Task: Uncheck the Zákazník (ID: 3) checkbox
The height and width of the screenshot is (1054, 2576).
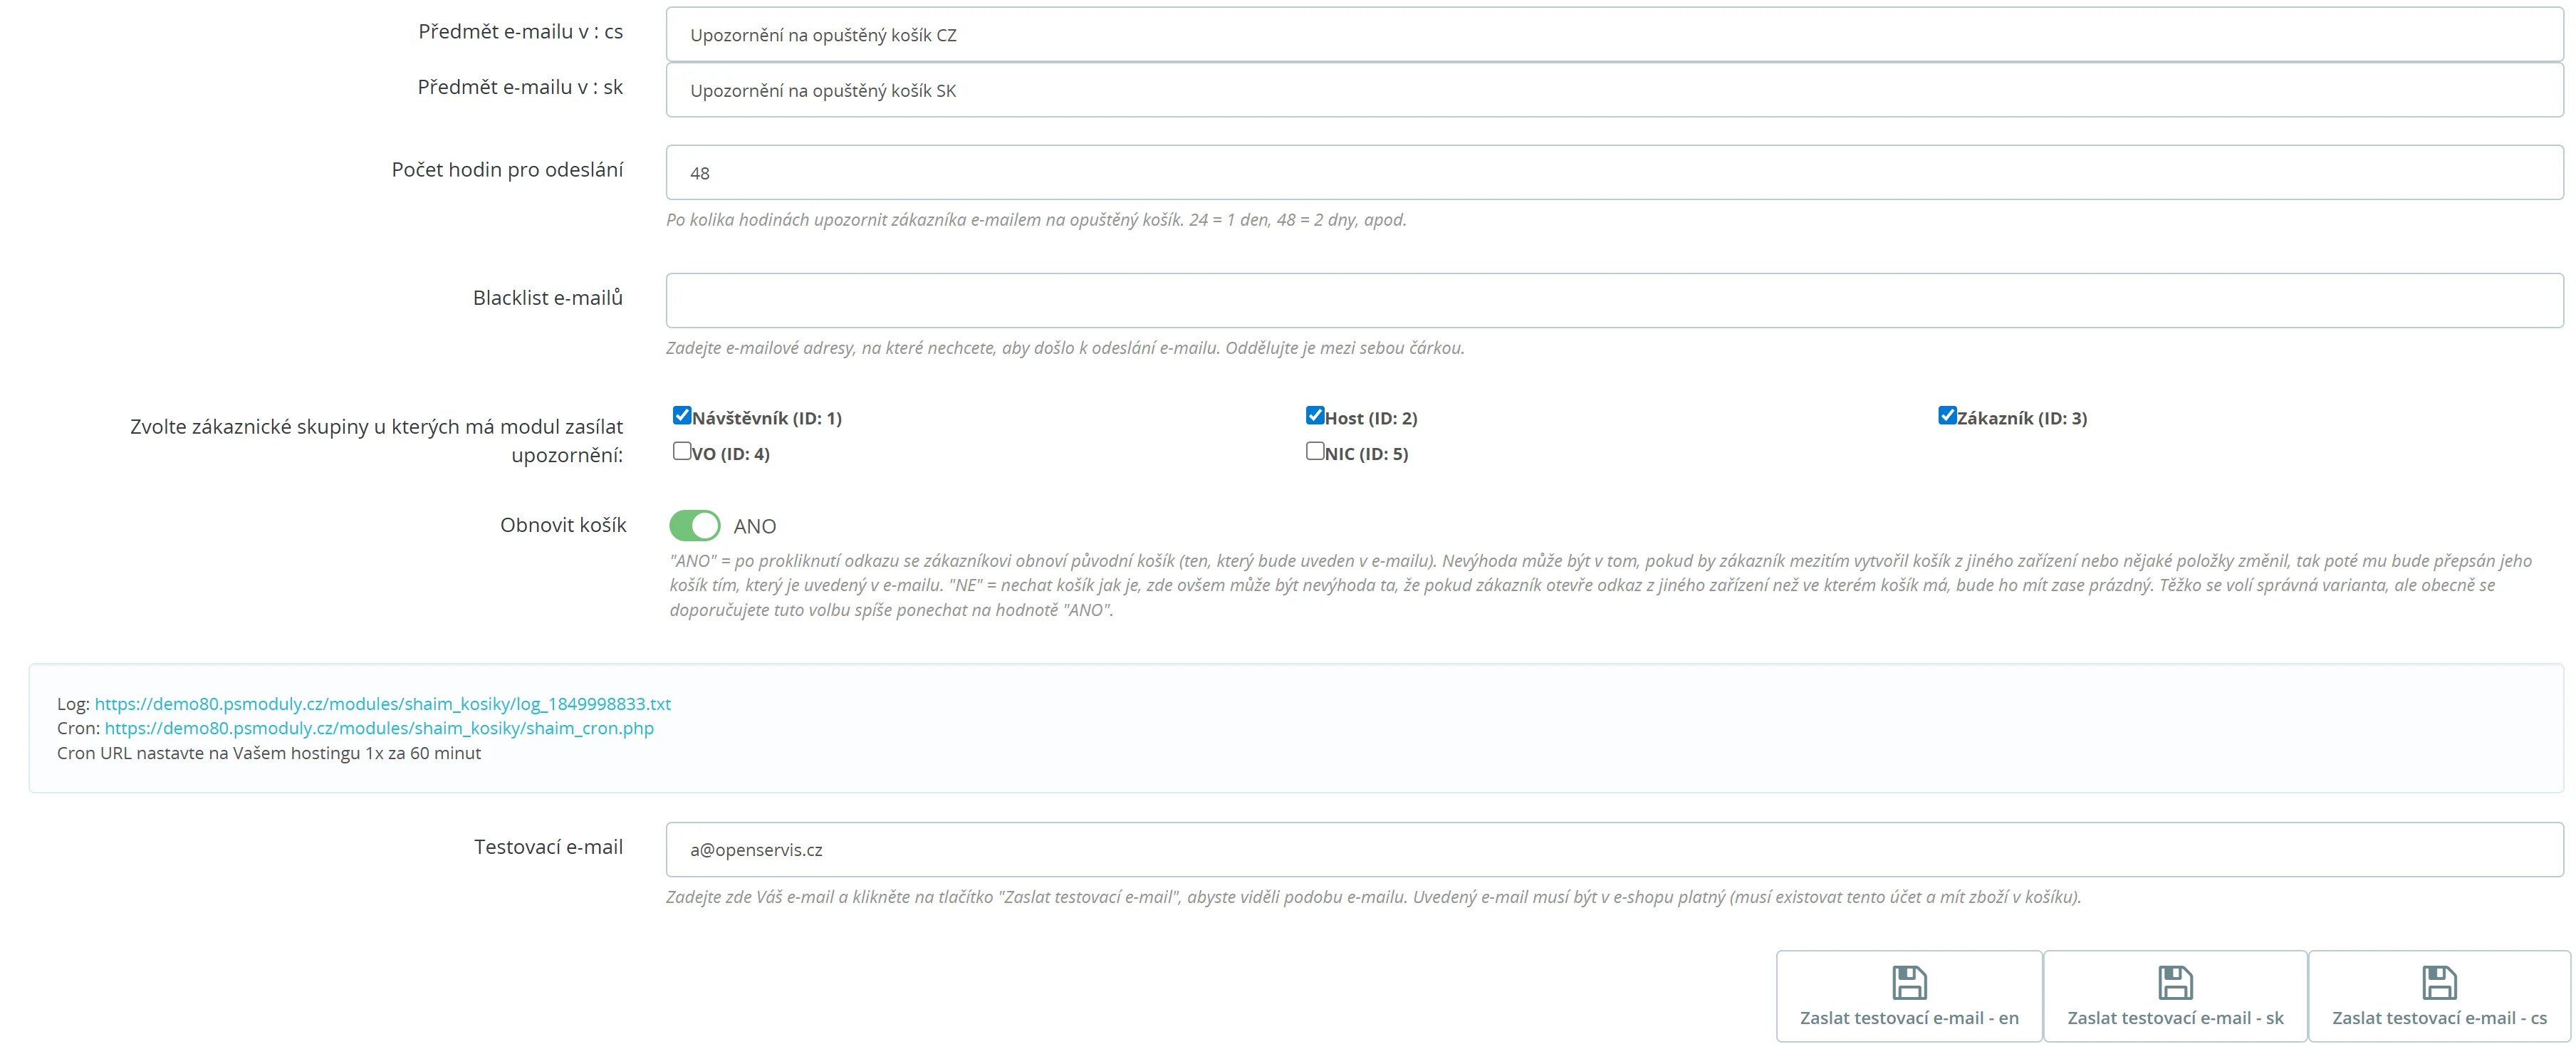Action: pos(1947,415)
